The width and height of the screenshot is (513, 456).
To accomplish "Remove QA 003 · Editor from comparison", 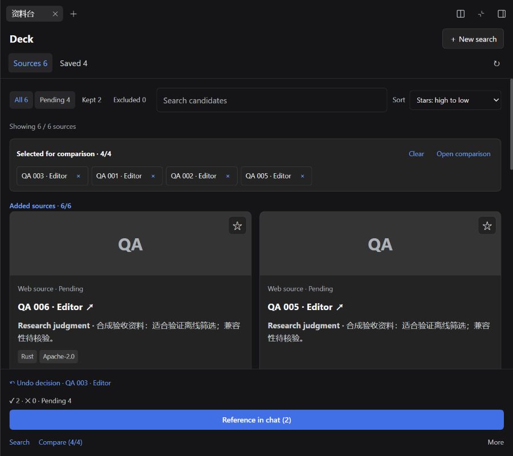I will tap(79, 176).
